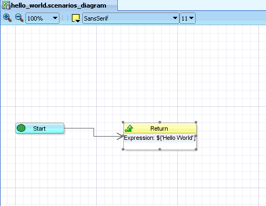The image size is (266, 206).
Task: Click the top-middle handle of Return node
Action: 159,123
